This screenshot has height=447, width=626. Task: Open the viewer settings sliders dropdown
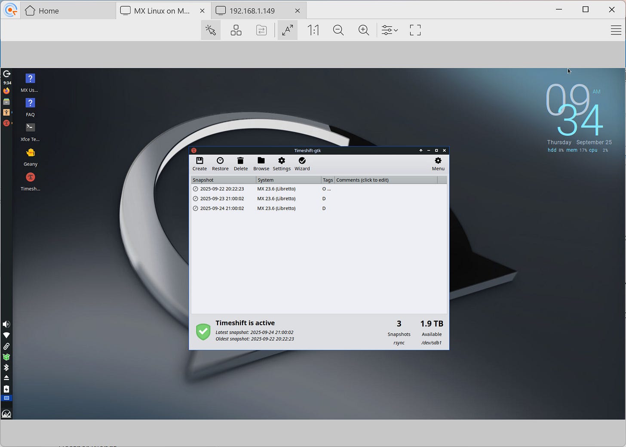click(390, 30)
